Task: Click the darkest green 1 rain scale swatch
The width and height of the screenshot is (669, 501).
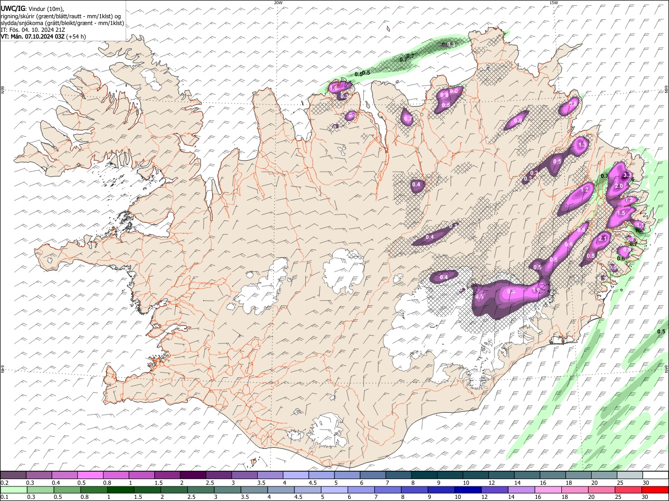Action: point(120,490)
